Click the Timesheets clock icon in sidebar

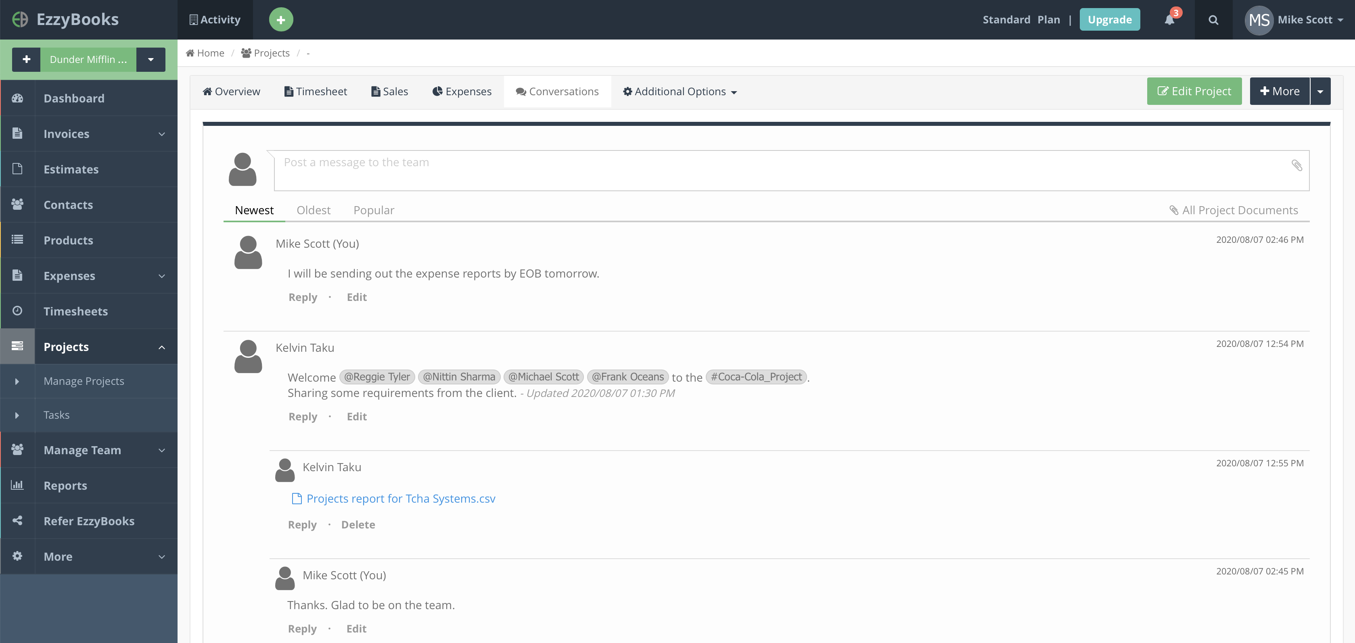(17, 311)
